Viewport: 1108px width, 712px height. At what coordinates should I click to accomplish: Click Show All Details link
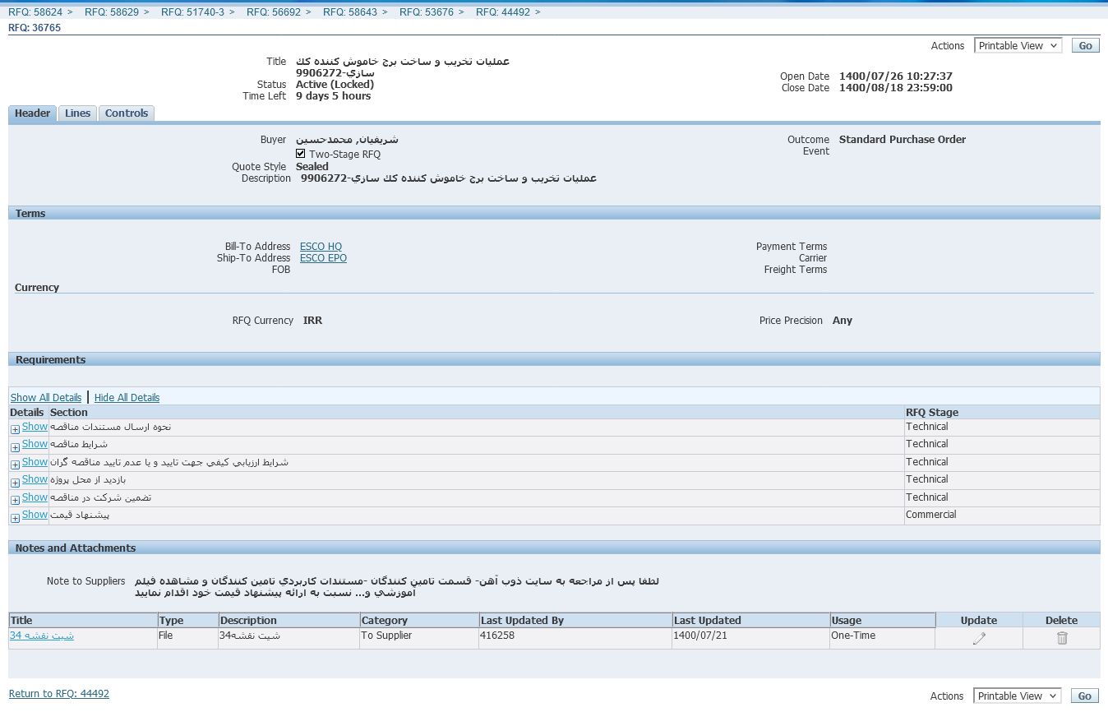[x=46, y=398]
